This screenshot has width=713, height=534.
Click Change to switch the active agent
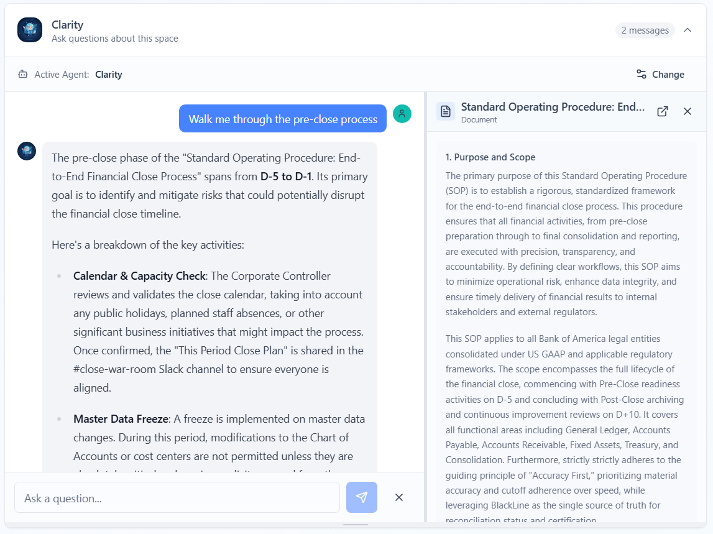tap(668, 74)
